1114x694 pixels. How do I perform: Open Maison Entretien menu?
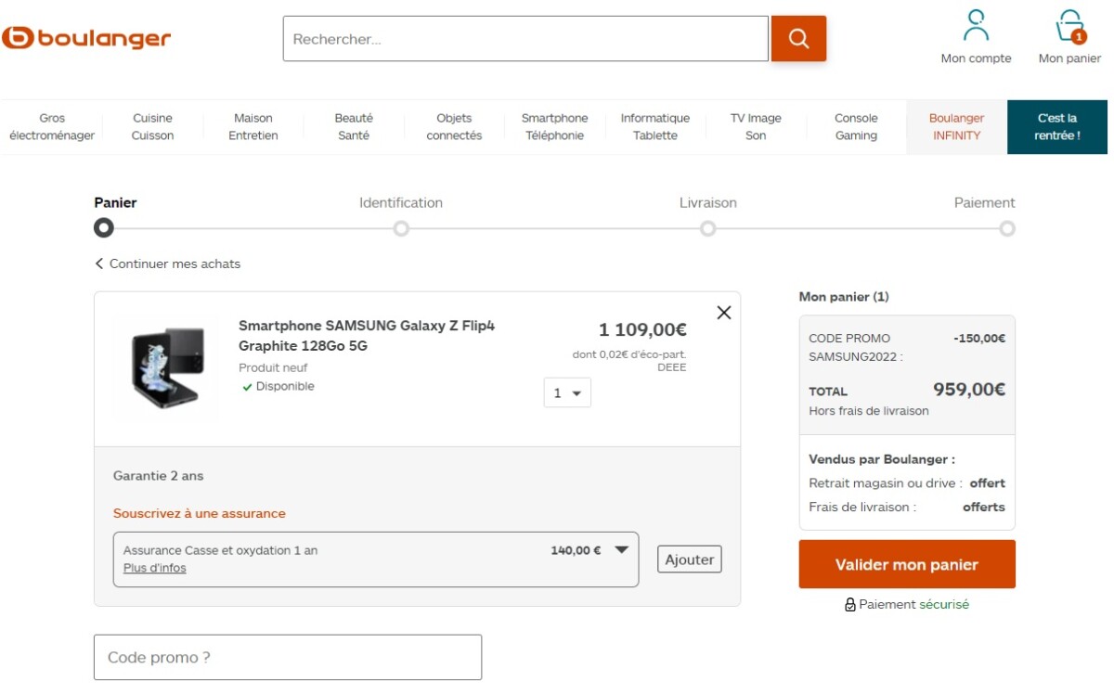(253, 127)
